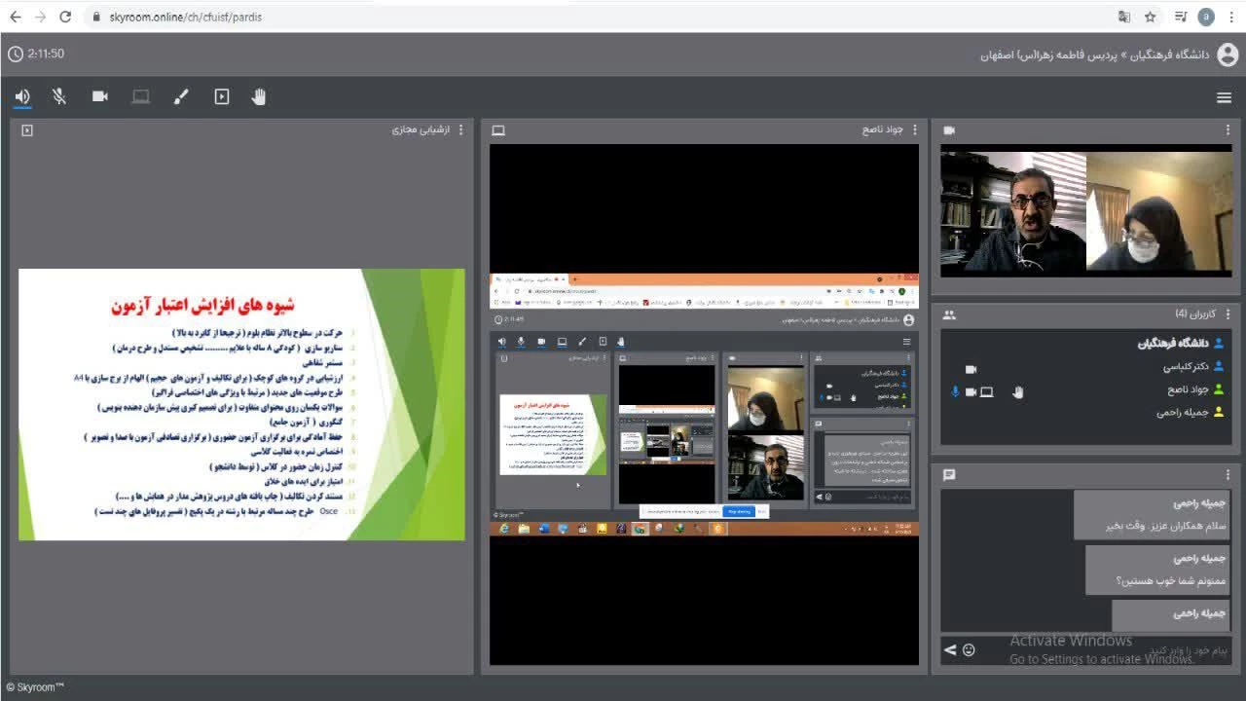The width and height of the screenshot is (1246, 701).
Task: Expand the users list panel options
Action: [1228, 314]
